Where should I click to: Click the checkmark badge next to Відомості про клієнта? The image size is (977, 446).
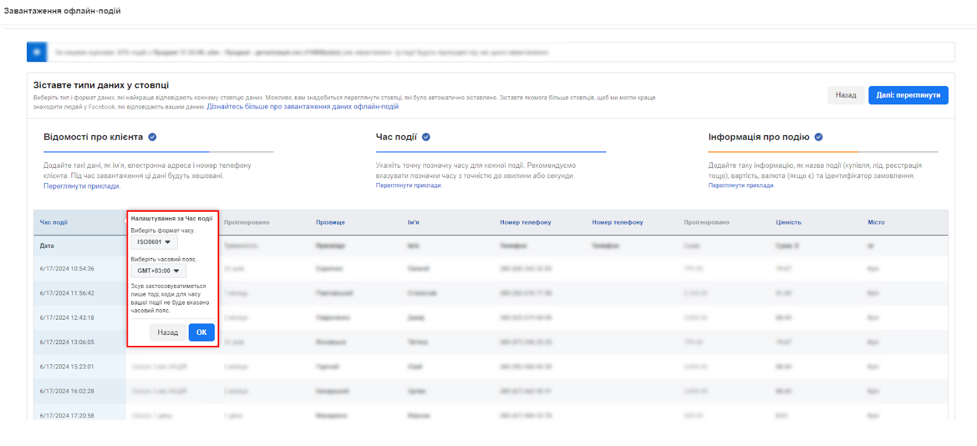pos(153,137)
